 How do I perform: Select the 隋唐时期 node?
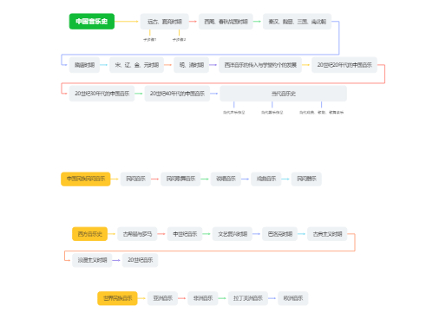(x=84, y=65)
